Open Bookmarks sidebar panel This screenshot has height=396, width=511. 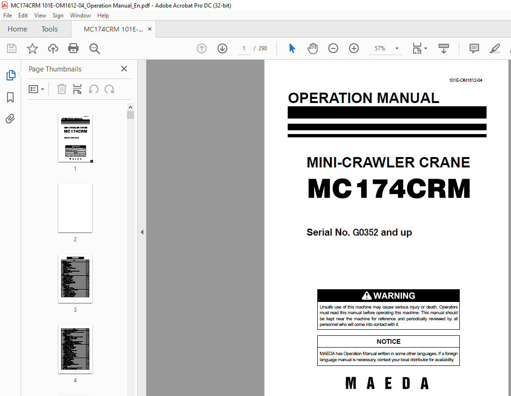click(10, 97)
